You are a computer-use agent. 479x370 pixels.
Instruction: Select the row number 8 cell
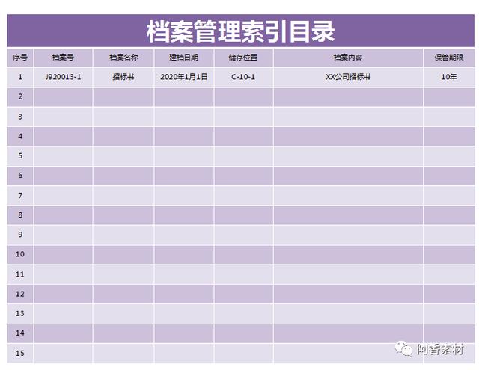pos(20,215)
